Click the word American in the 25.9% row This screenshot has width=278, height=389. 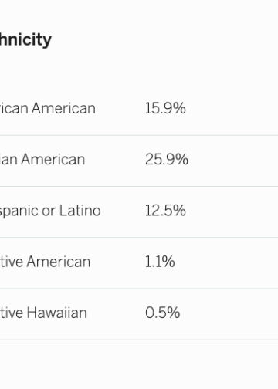[53, 160]
